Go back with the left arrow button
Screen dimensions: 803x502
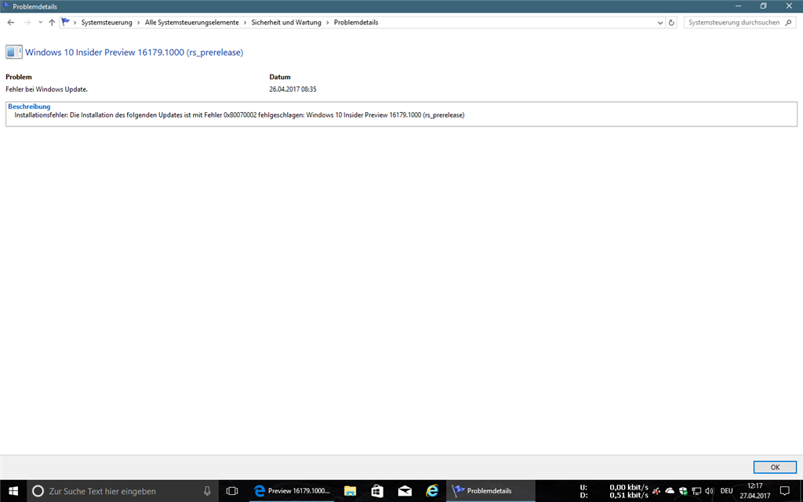pos(11,23)
